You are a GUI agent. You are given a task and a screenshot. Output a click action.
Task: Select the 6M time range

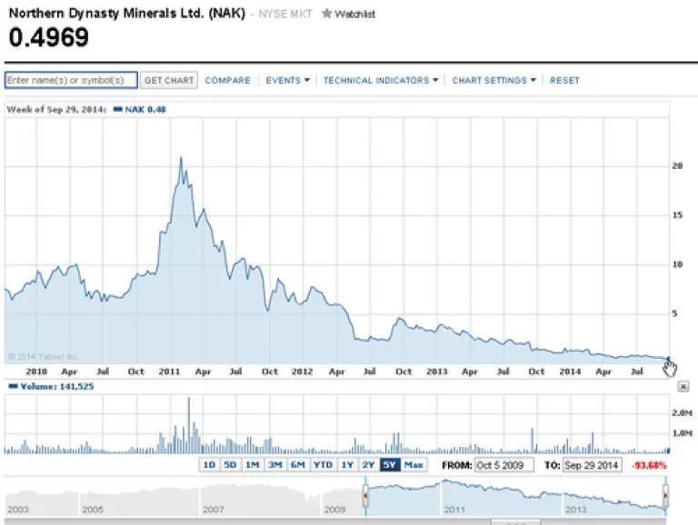(298, 465)
